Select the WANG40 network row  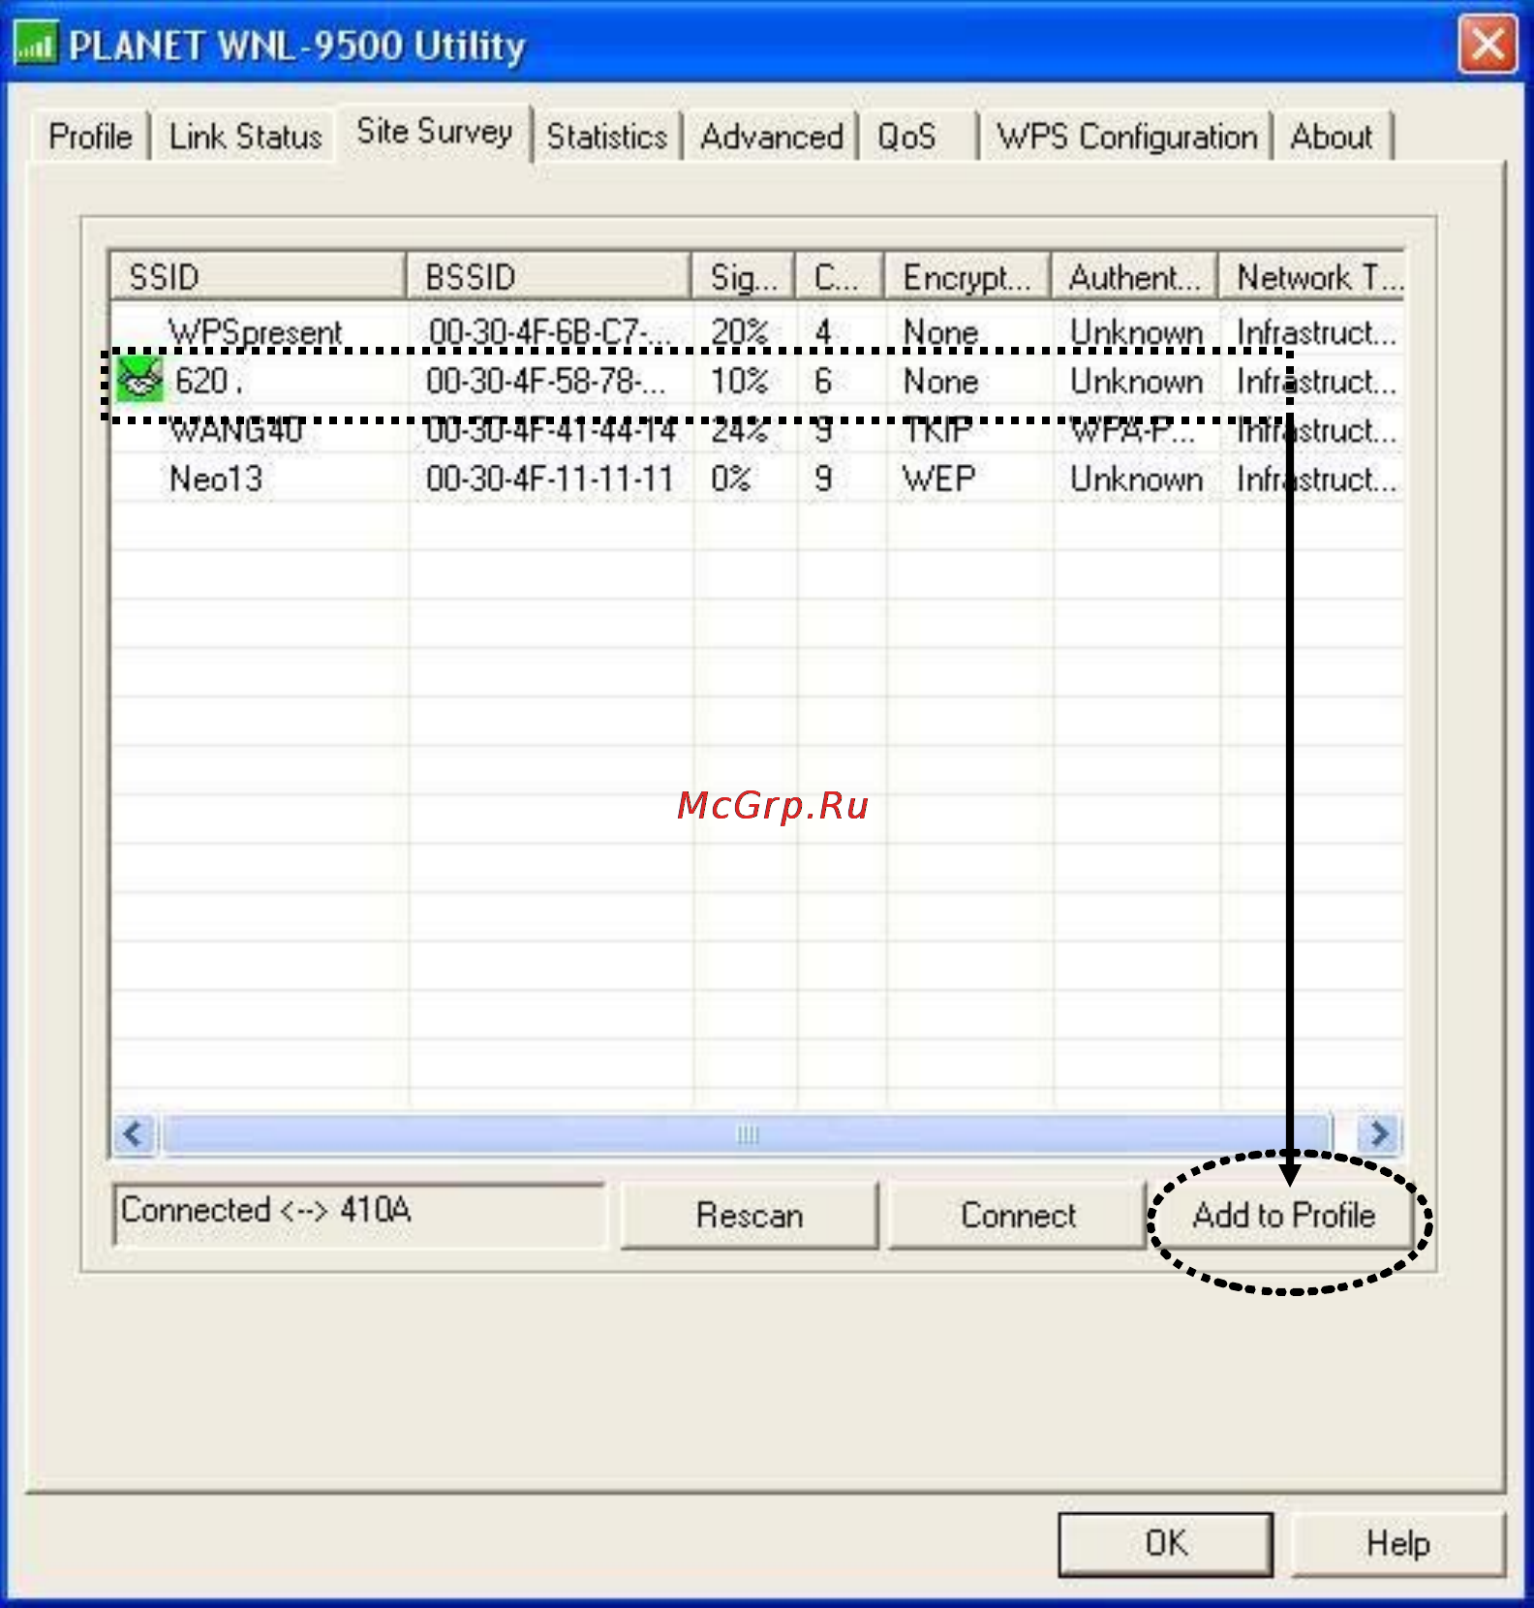[x=757, y=429]
